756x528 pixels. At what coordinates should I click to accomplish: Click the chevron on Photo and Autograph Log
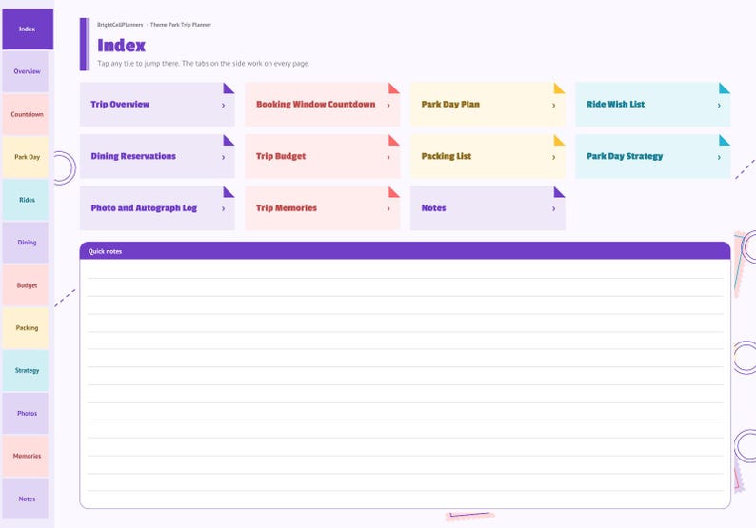click(x=223, y=208)
